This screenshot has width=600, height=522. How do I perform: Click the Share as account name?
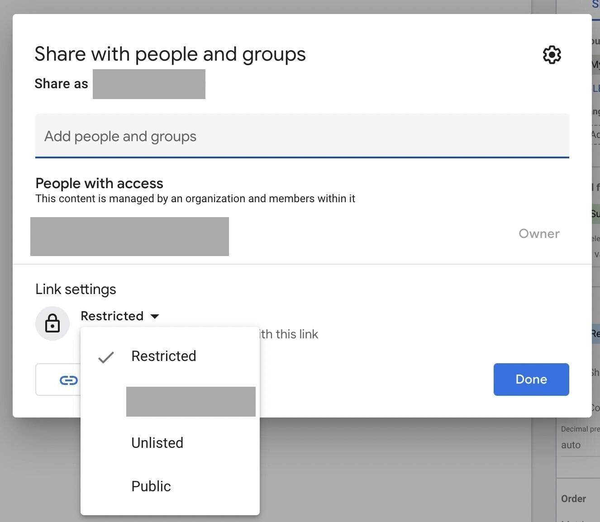point(149,84)
